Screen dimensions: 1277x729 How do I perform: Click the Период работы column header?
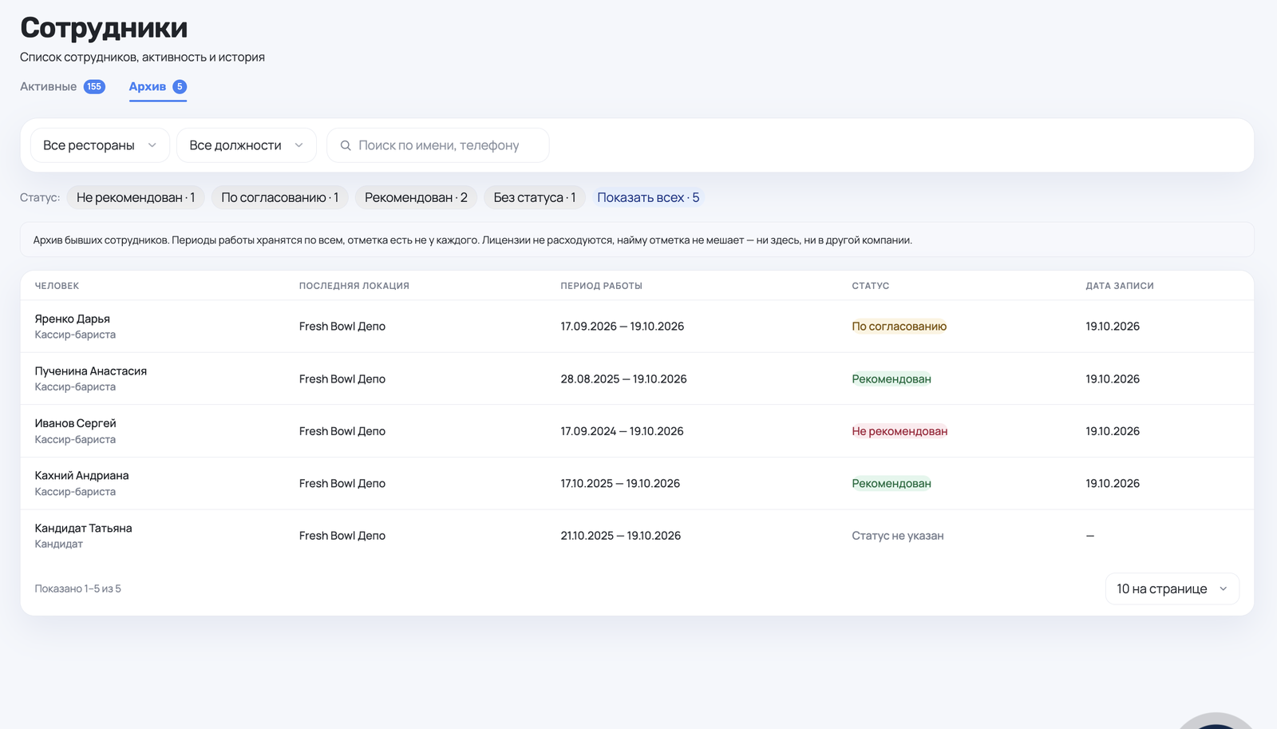click(x=601, y=286)
